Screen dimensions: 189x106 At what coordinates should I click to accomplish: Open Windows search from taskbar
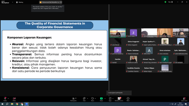[7, 104]
